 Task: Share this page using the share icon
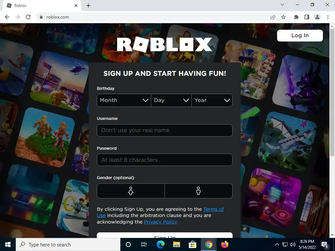pos(273,17)
